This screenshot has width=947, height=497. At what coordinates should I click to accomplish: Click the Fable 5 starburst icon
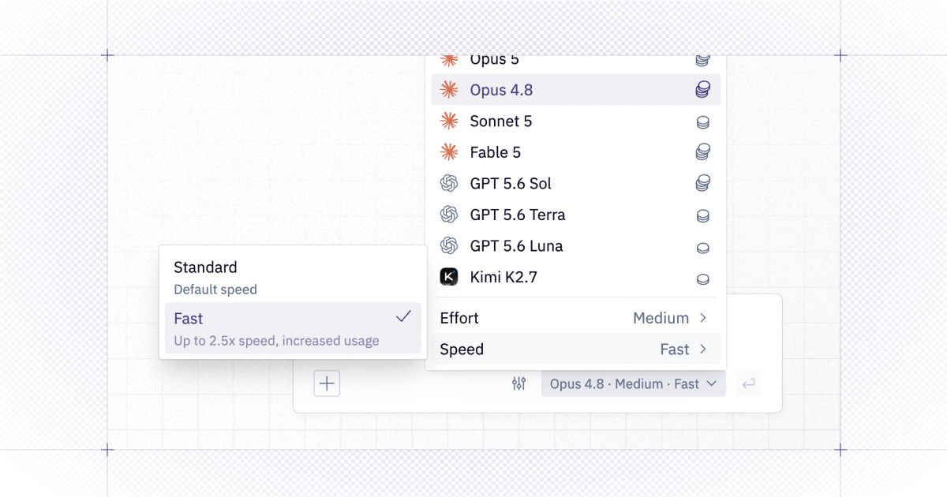point(449,152)
